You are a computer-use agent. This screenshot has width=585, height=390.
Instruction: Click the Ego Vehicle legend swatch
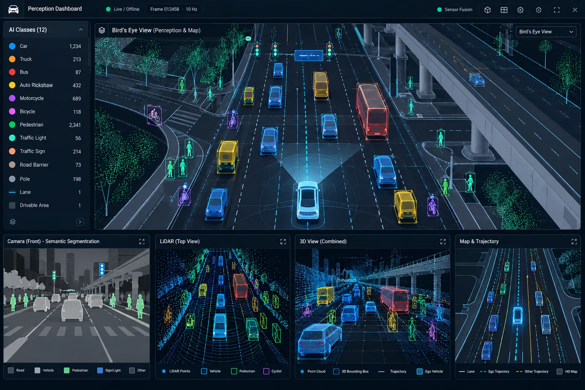coord(420,372)
